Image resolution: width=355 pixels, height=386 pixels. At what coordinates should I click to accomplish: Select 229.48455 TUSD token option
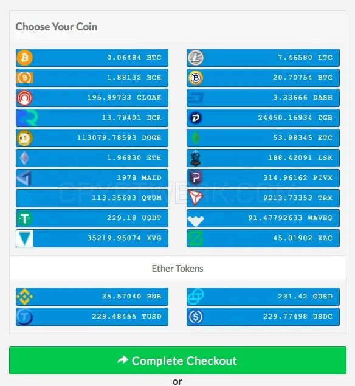point(92,317)
